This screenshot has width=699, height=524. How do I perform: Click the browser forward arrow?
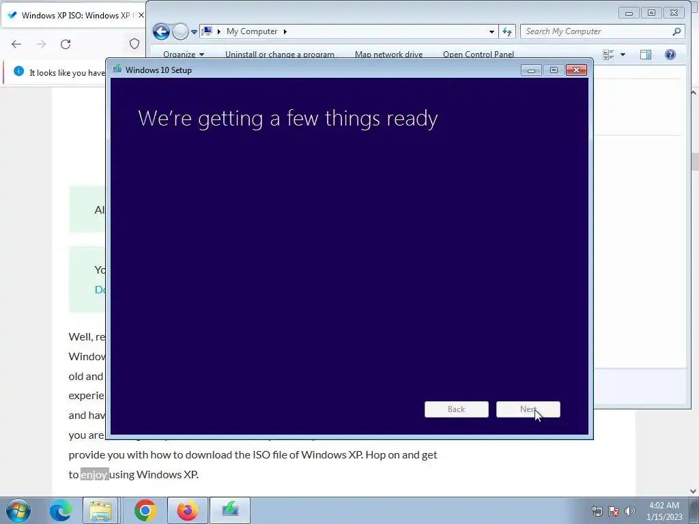click(41, 44)
